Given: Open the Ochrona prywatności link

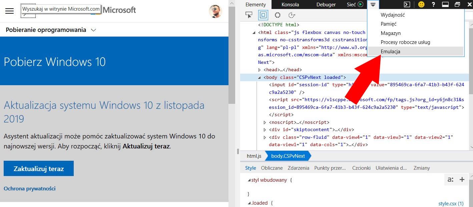Looking at the screenshot, I should pos(30,189).
